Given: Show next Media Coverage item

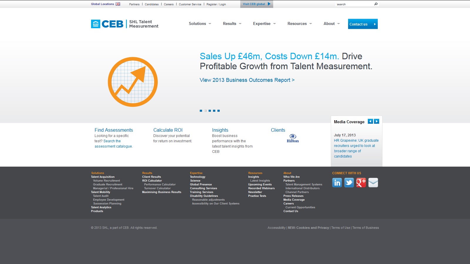Looking at the screenshot, I should (377, 121).
